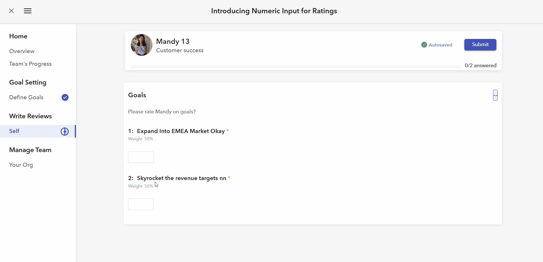The image size is (543, 262).
Task: Click the Expand Into EMEA Market Okay goal title
Action: click(x=181, y=131)
